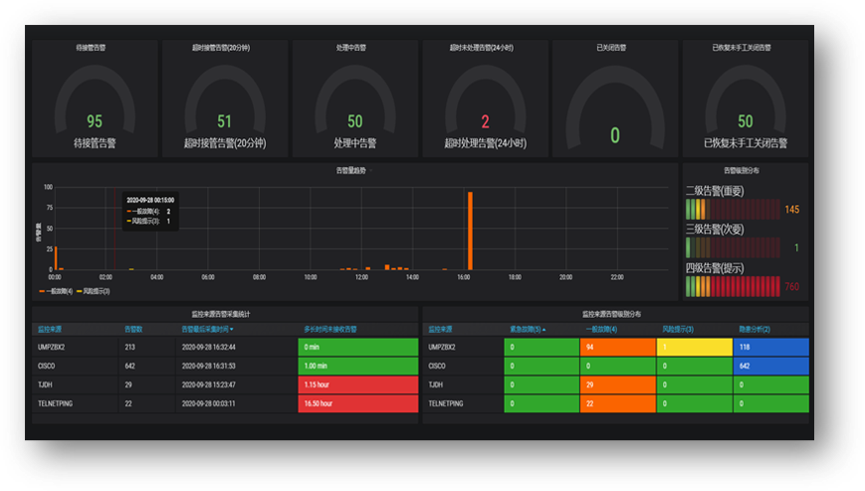
Task: Sort by 隐患分析(2) column
Action: pos(755,330)
